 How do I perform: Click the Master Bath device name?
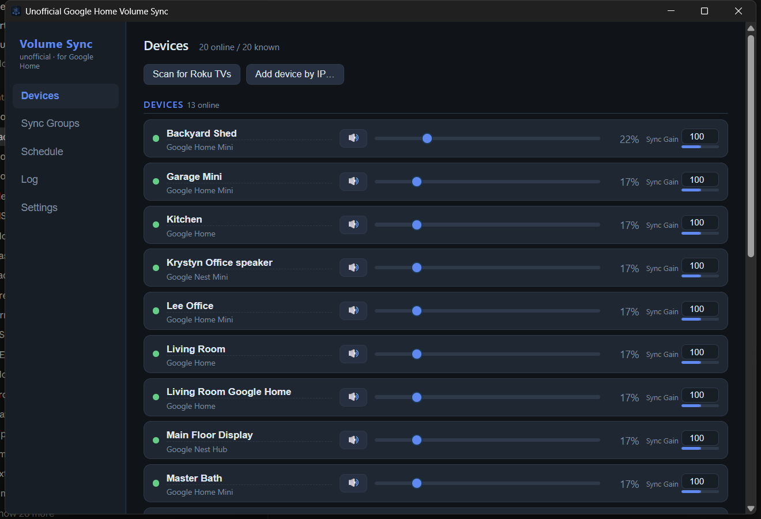[x=194, y=478]
